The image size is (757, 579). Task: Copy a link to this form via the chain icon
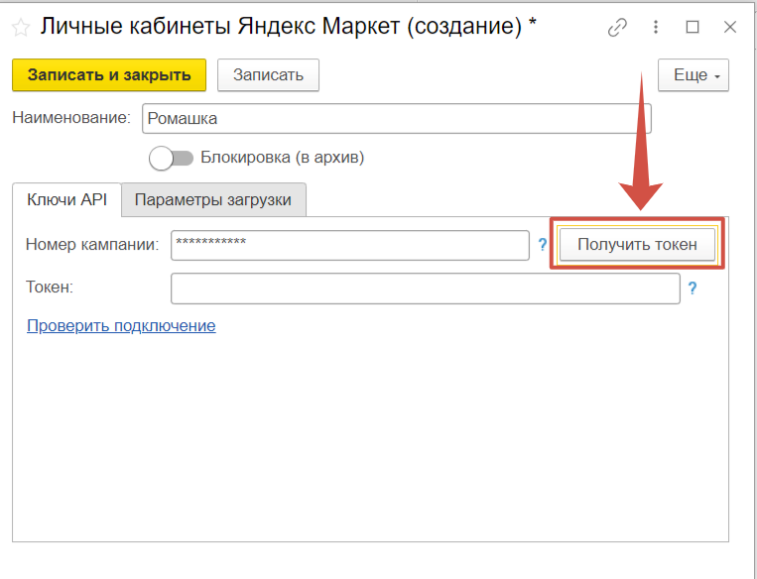point(617,28)
